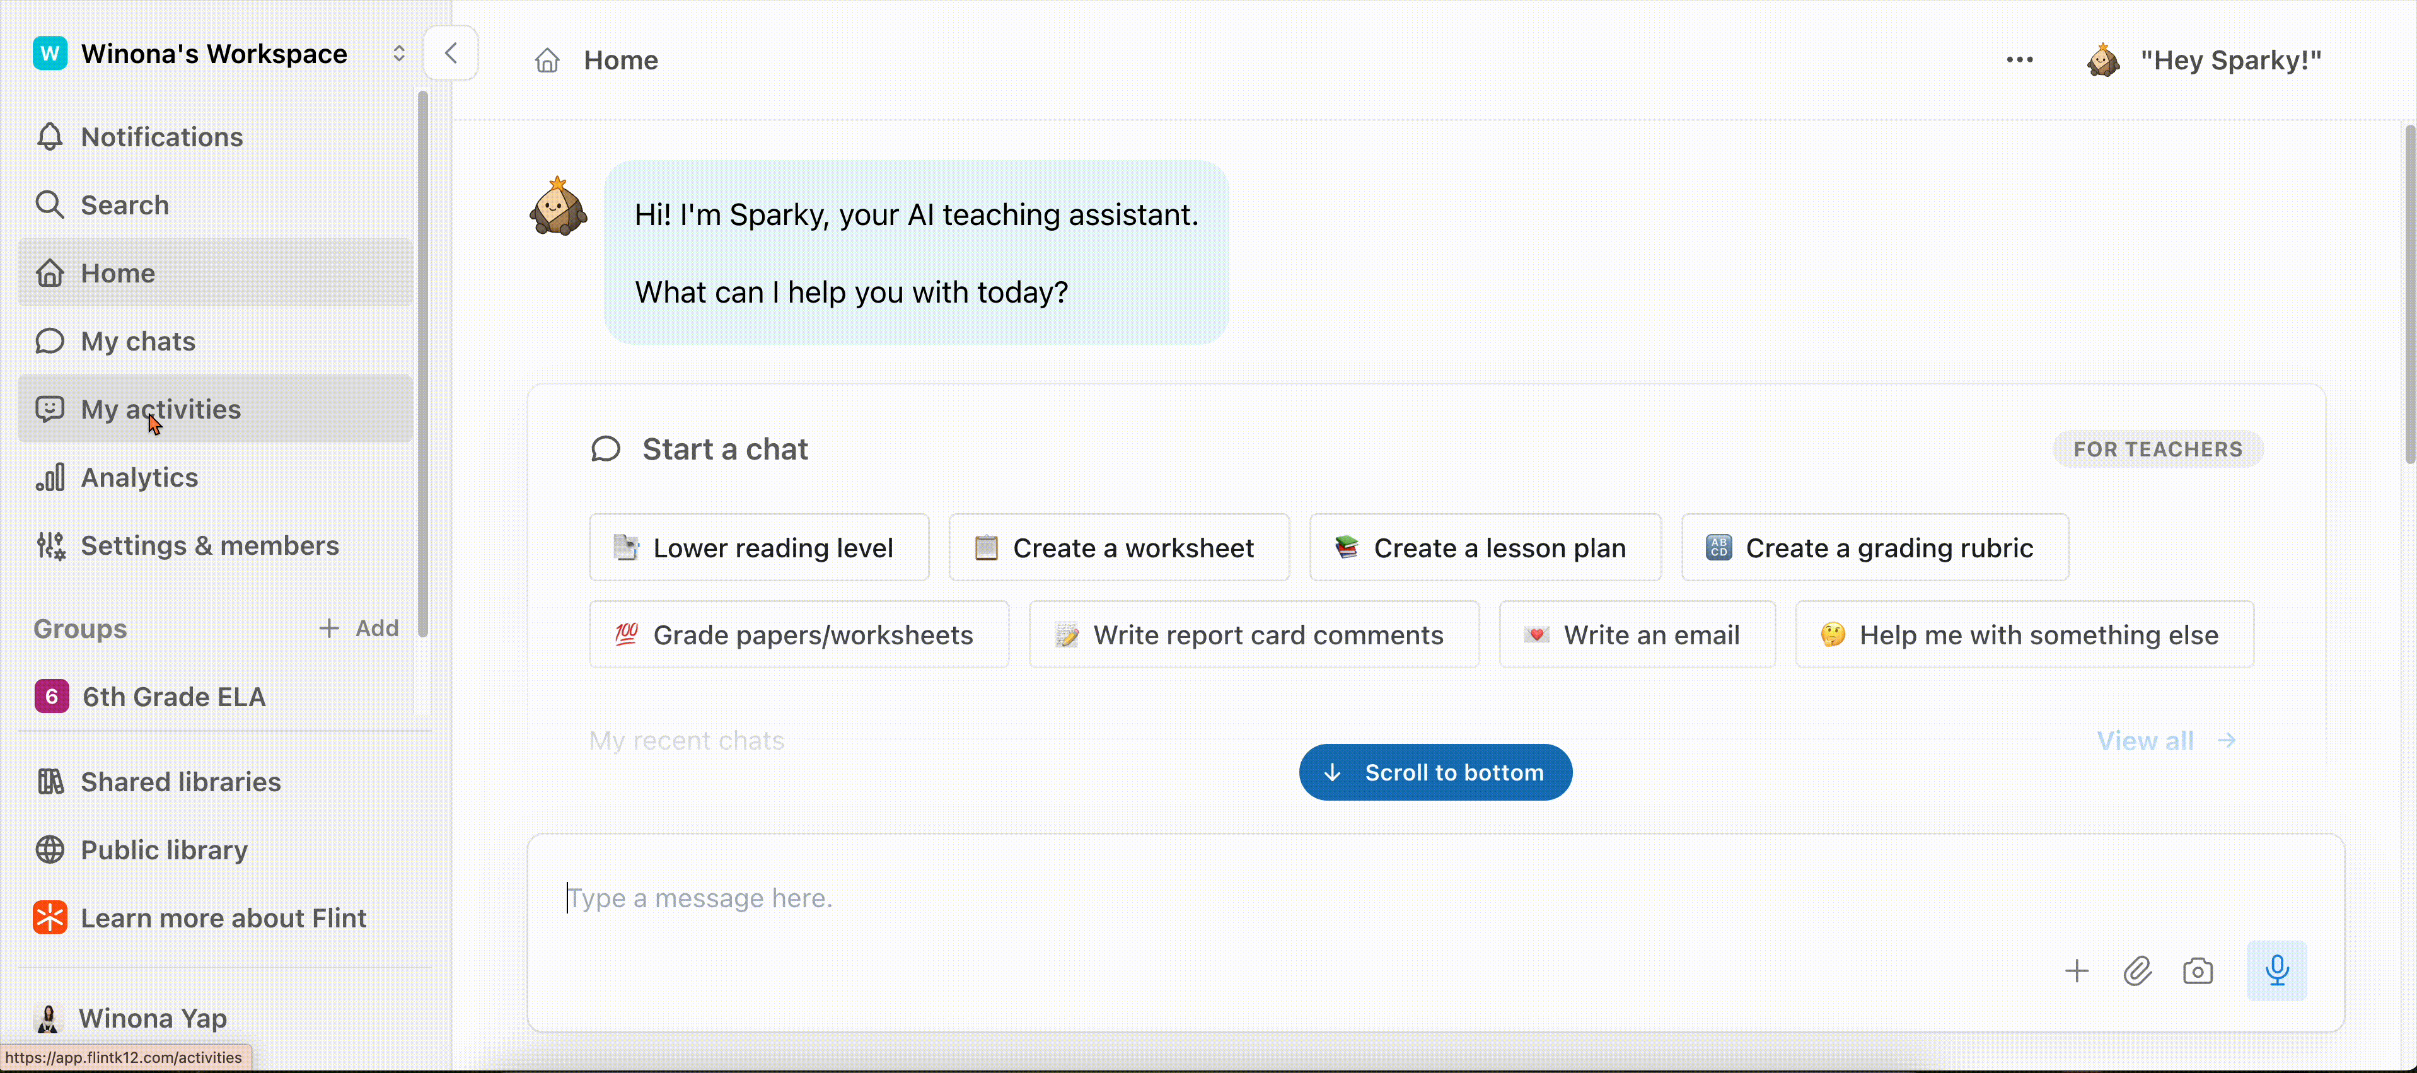This screenshot has height=1073, width=2417.
Task: Click the home icon in the header
Action: pos(547,61)
